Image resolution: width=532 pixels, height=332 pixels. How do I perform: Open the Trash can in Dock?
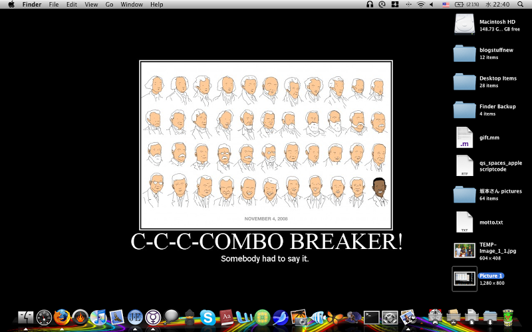pos(508,318)
